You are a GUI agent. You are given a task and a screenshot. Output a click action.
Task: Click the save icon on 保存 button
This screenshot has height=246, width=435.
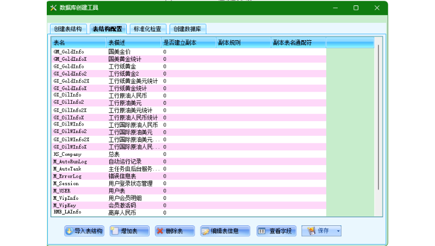311,231
